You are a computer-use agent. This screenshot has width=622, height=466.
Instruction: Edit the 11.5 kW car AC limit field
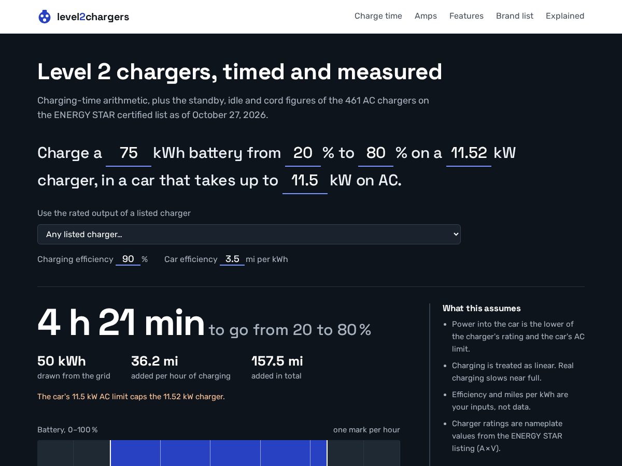(305, 181)
